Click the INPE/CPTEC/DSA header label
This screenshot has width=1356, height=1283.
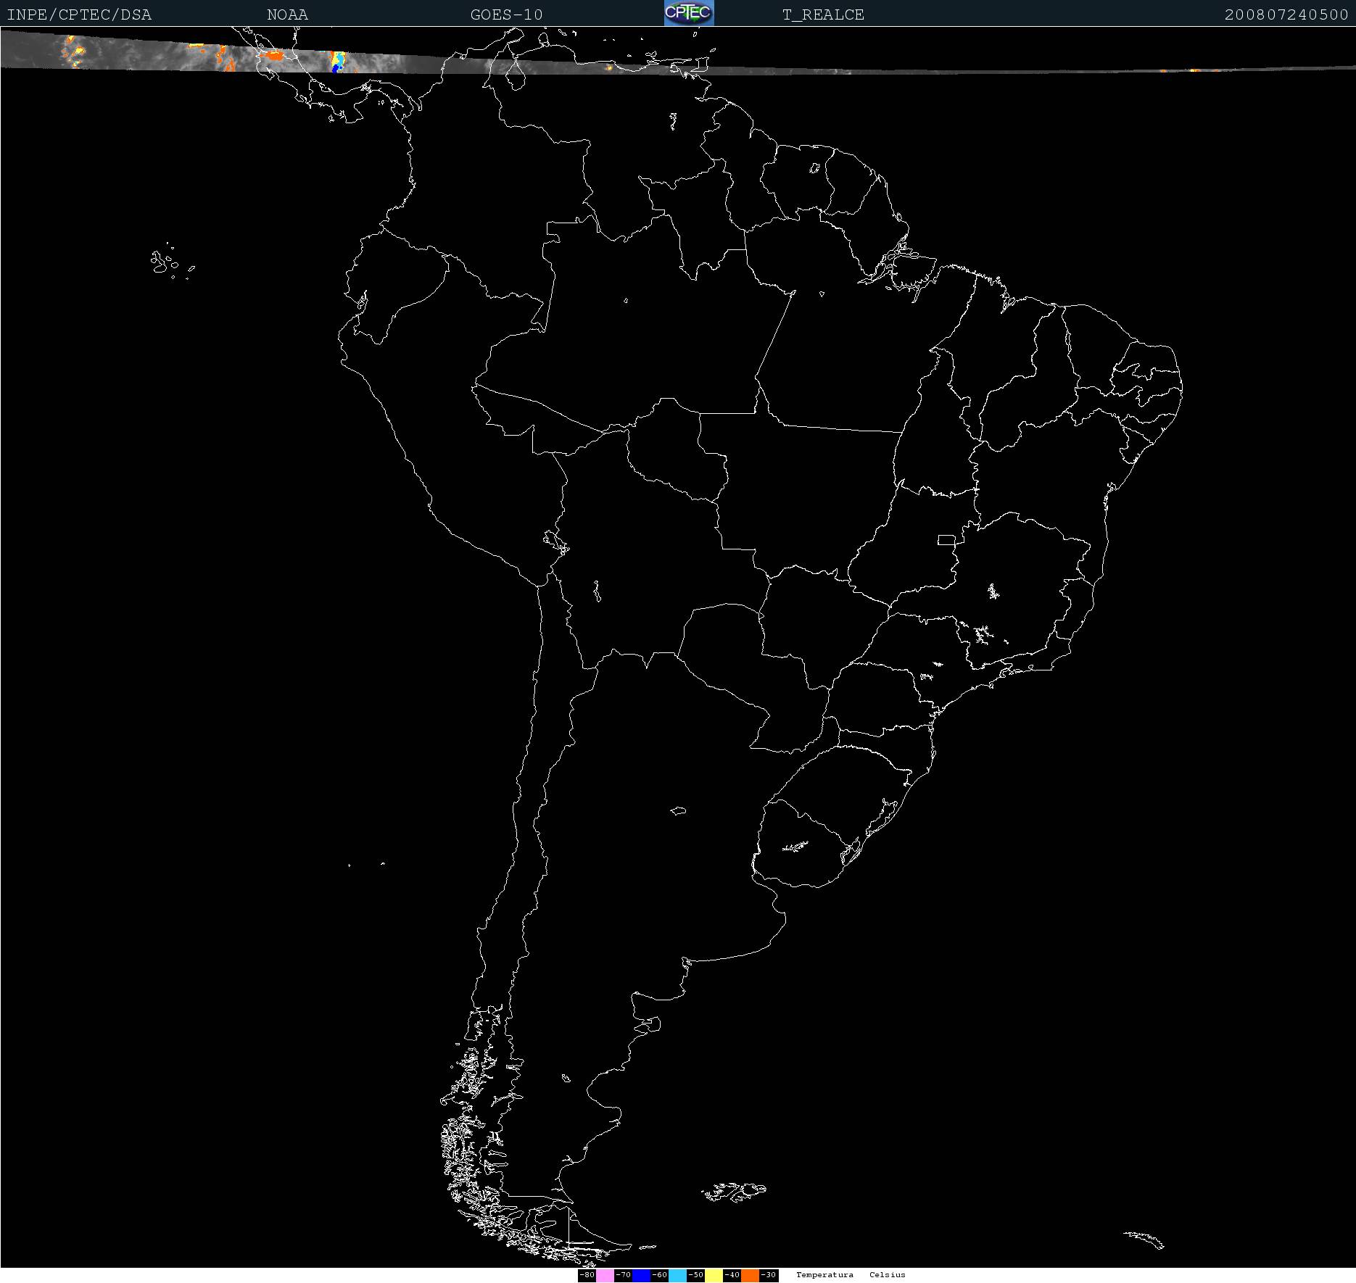pyautogui.click(x=79, y=14)
